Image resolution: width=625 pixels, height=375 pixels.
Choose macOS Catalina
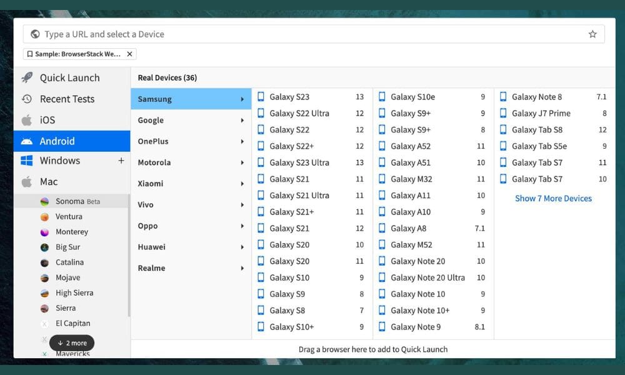click(x=72, y=262)
